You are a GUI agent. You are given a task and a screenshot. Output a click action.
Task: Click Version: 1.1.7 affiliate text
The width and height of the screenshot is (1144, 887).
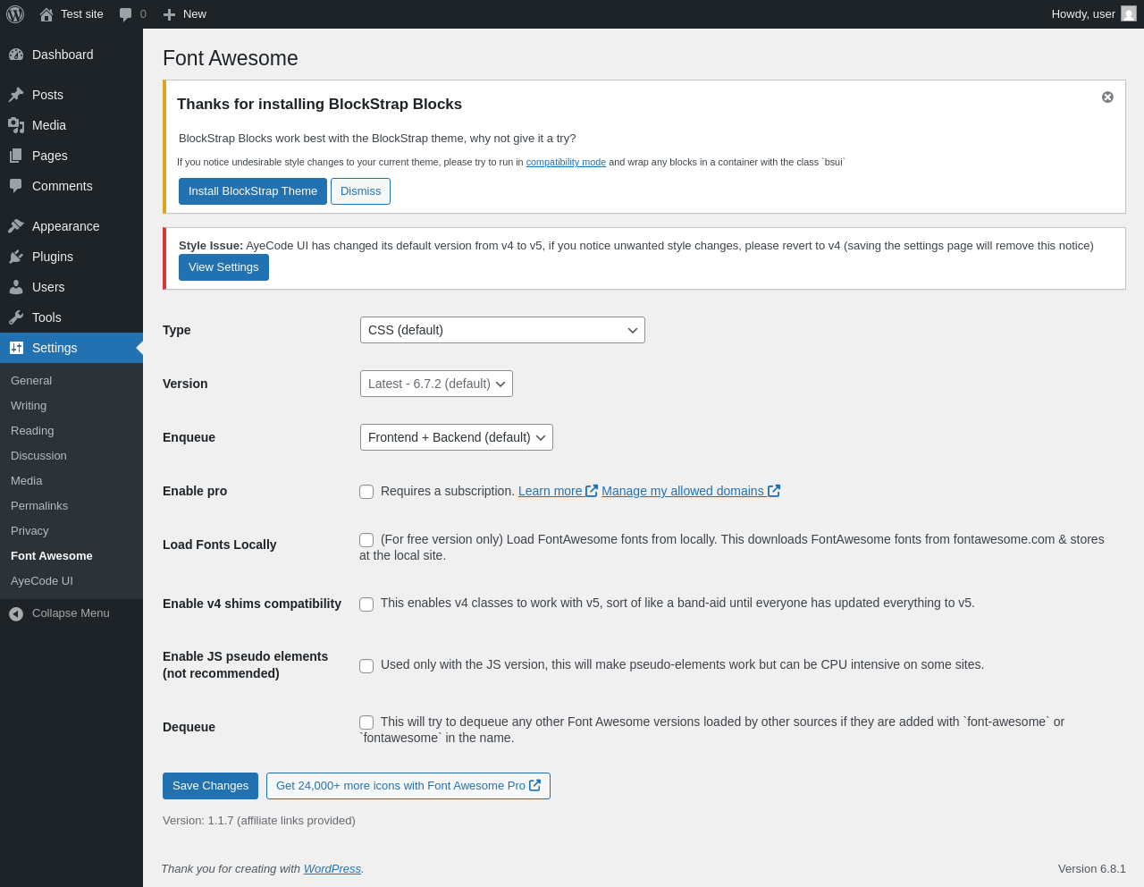coord(259,821)
